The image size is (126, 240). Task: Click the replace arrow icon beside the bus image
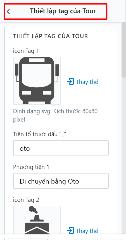tap(70, 82)
